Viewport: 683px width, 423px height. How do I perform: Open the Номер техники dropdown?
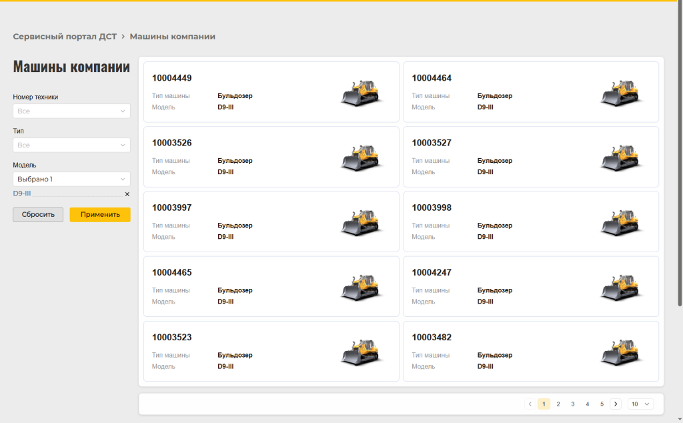click(71, 111)
